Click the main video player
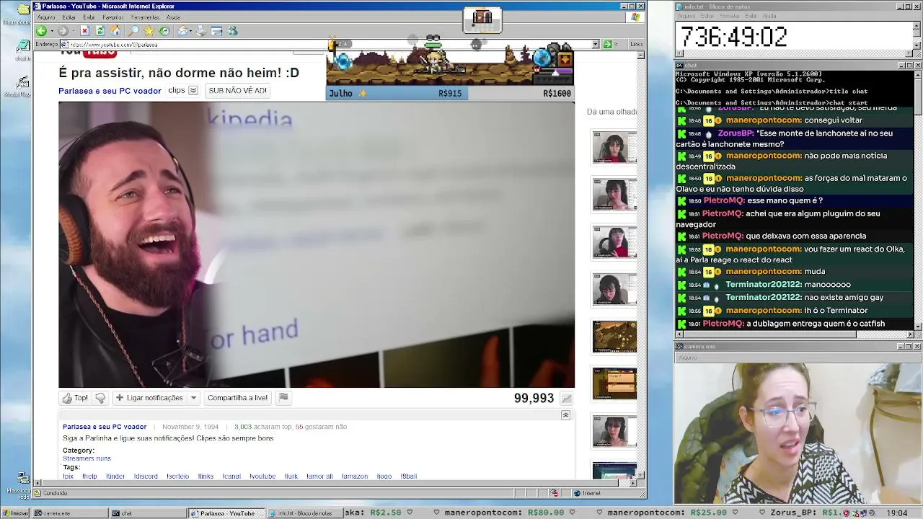The width and height of the screenshot is (923, 519). coord(317,245)
